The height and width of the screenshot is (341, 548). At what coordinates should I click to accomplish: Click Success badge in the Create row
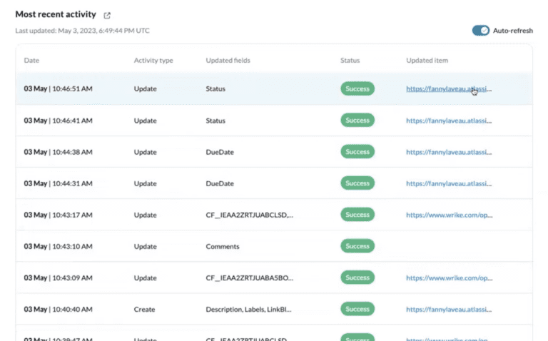pyautogui.click(x=357, y=309)
